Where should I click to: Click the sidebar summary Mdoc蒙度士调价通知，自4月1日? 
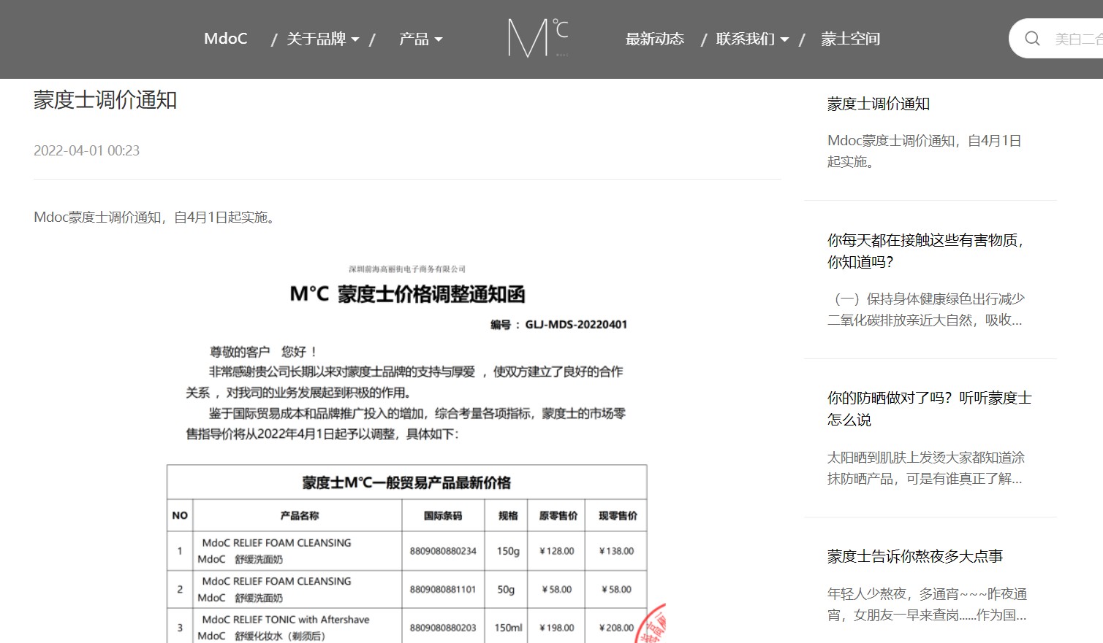pos(924,151)
